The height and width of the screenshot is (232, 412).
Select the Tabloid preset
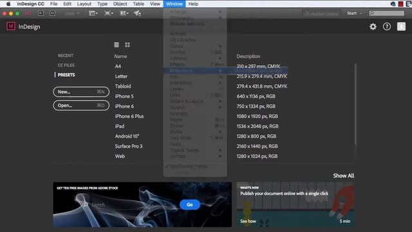pyautogui.click(x=123, y=86)
